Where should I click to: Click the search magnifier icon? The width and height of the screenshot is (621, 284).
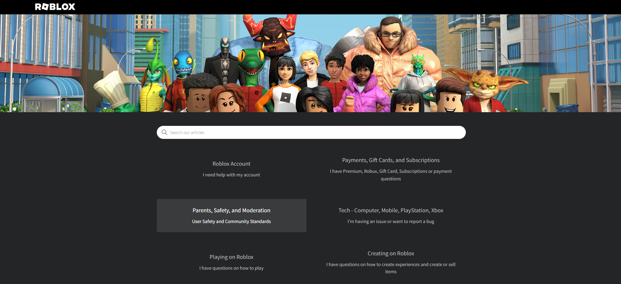pos(164,132)
